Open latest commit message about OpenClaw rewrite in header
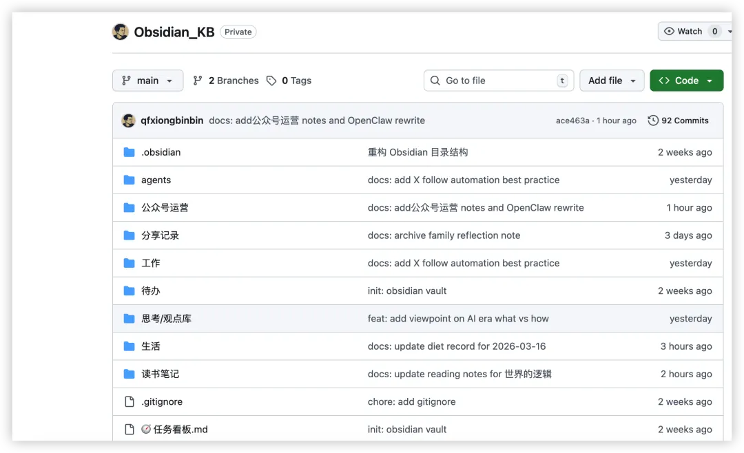The height and width of the screenshot is (453, 744). 317,120
